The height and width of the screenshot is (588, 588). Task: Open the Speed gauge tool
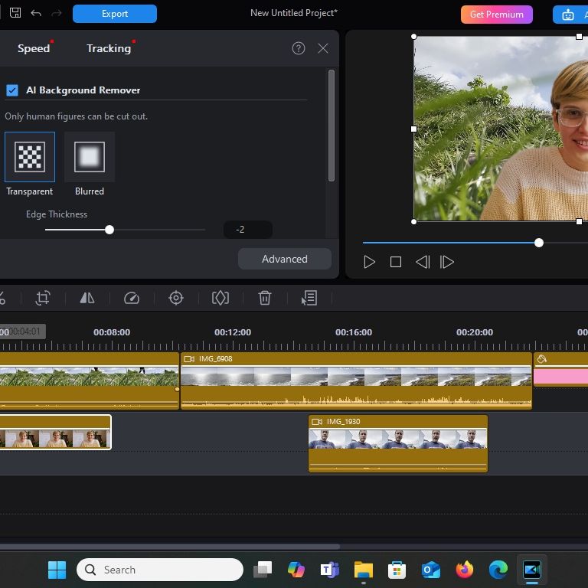tap(132, 298)
